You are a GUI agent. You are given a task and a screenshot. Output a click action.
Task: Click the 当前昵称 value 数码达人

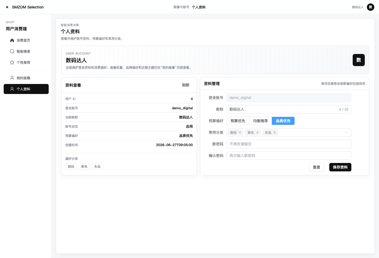coord(186,117)
